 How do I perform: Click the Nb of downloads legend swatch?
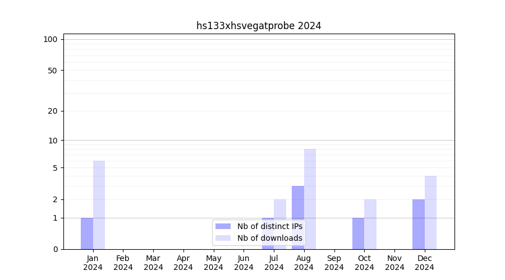[223, 238]
